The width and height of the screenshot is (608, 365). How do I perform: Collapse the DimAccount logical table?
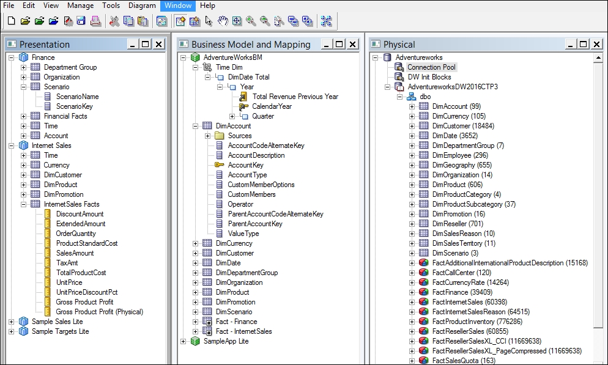coord(196,126)
